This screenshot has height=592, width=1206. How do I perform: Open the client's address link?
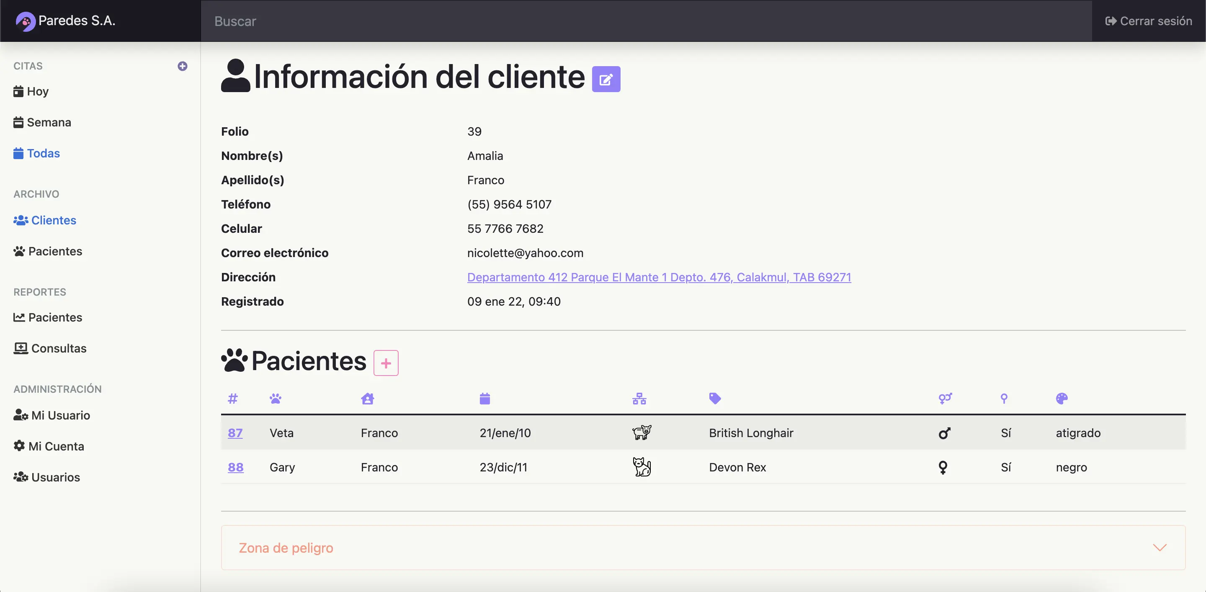click(659, 277)
